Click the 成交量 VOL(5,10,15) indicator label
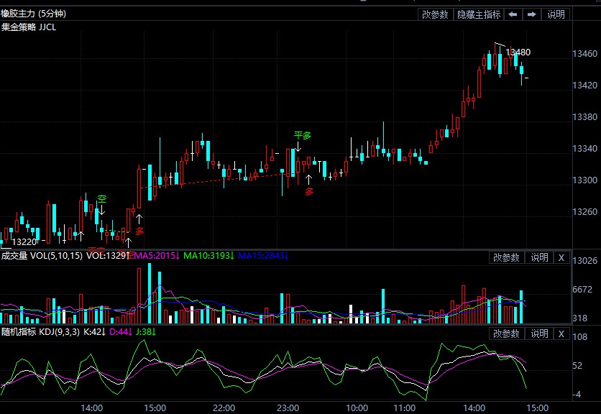Viewport: 601px width, 414px height. point(42,255)
